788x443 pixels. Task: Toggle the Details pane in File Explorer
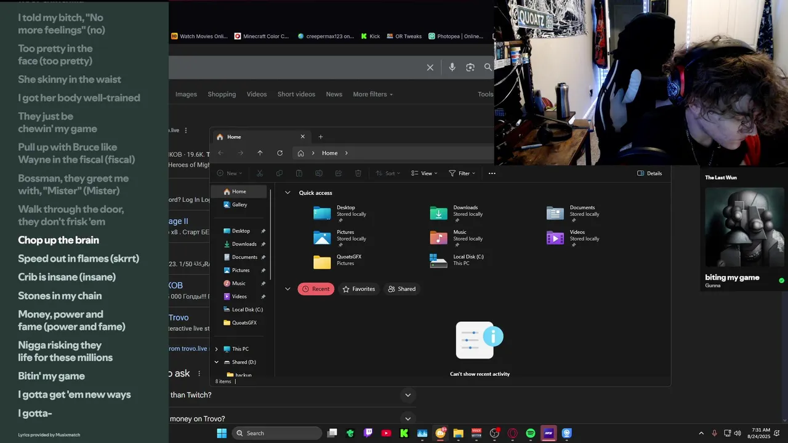click(649, 174)
